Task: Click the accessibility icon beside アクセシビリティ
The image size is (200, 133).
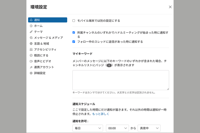Action: pyautogui.click(x=31, y=49)
